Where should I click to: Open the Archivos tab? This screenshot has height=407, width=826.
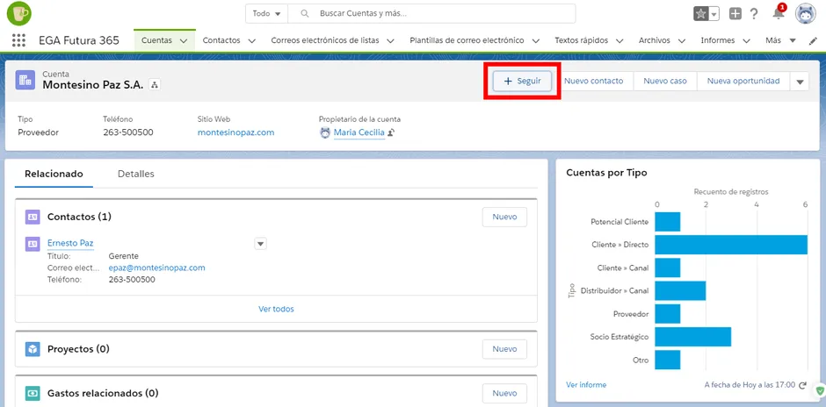pos(655,40)
